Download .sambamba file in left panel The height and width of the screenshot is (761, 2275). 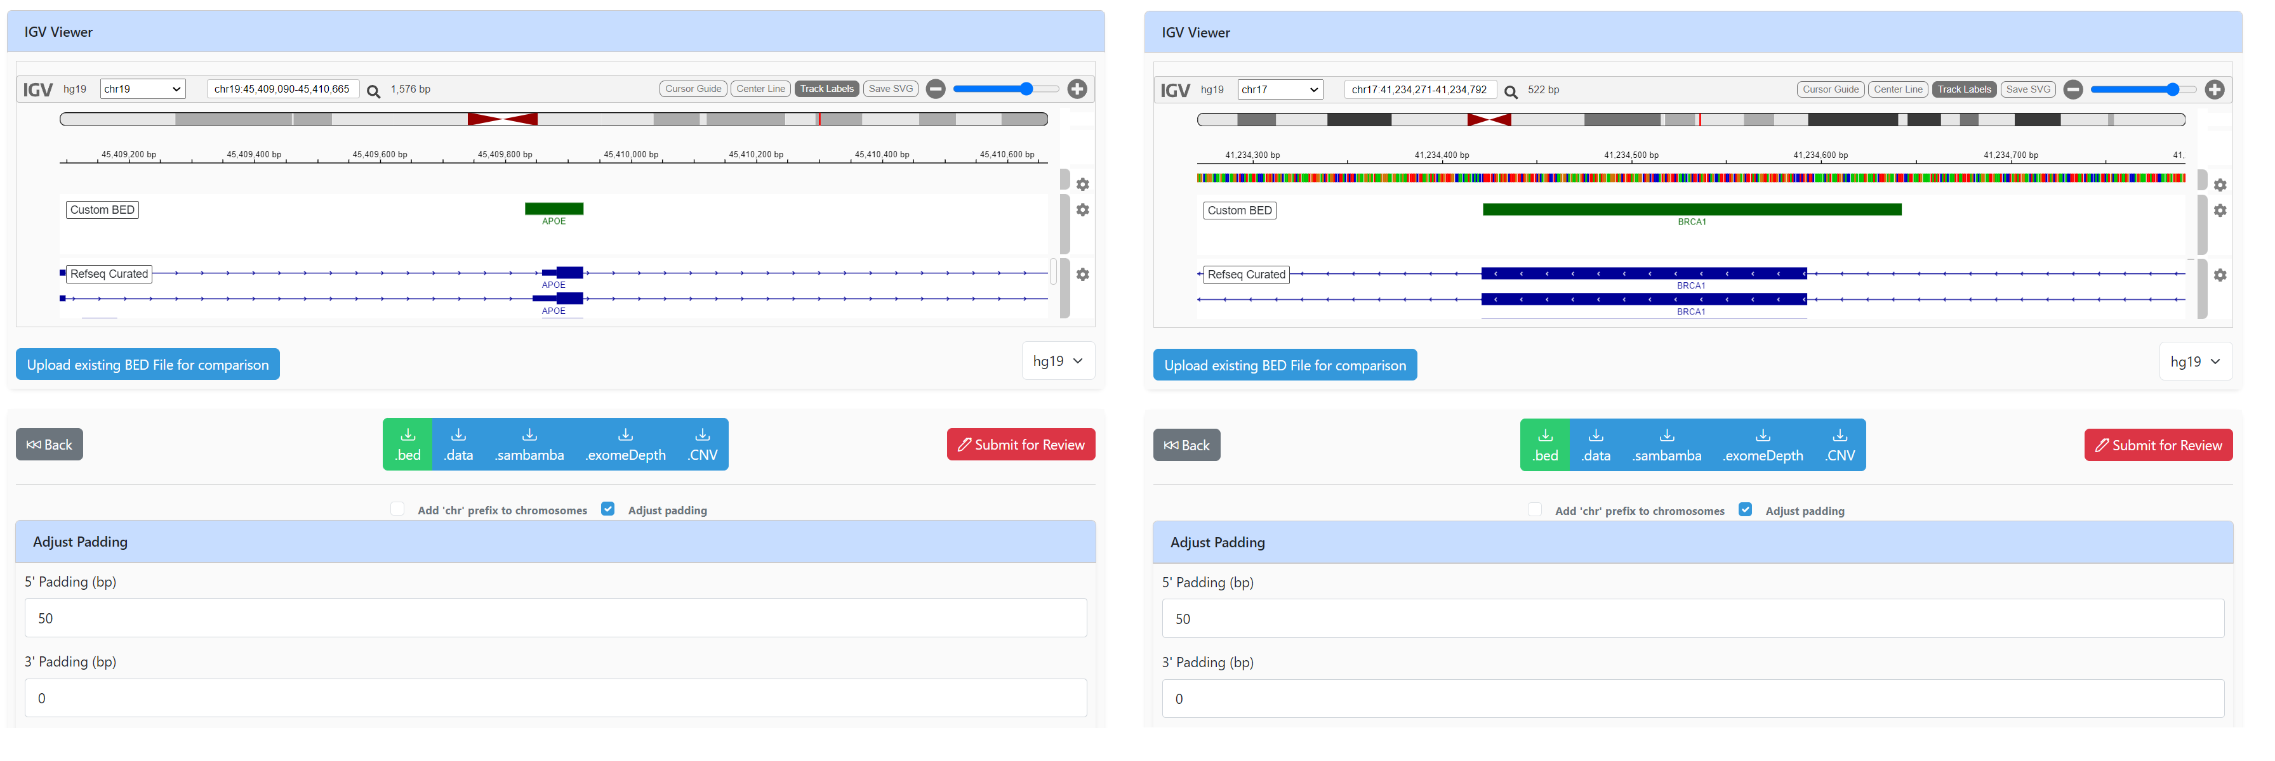529,444
